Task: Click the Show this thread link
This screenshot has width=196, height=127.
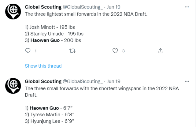Action: pos(43,66)
